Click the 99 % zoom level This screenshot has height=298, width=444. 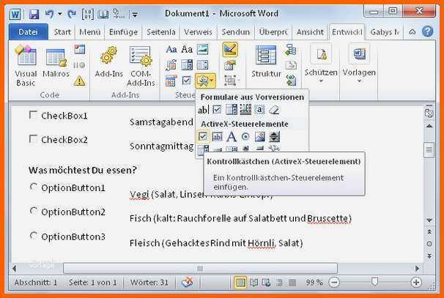(x=314, y=283)
